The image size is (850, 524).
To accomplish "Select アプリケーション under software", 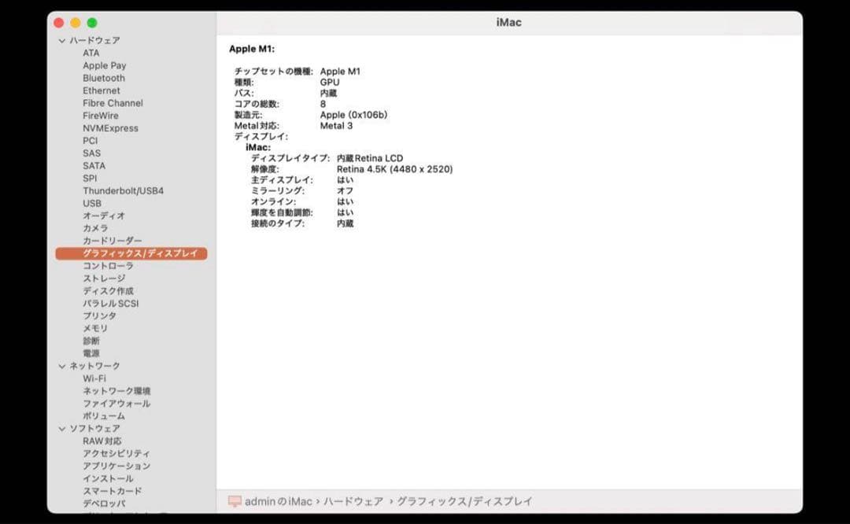I will (x=116, y=466).
